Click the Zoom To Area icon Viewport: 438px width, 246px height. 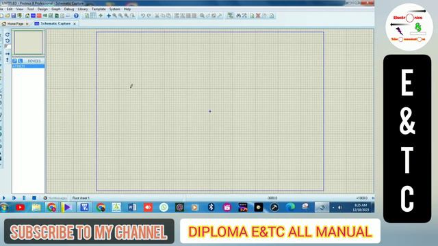(x=132, y=16)
